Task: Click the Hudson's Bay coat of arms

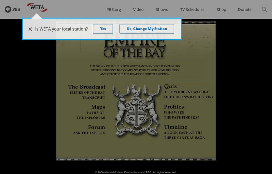Action: [x=136, y=111]
